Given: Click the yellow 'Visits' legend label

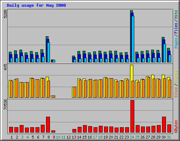Looking at the screenshot, I should coord(176,76).
